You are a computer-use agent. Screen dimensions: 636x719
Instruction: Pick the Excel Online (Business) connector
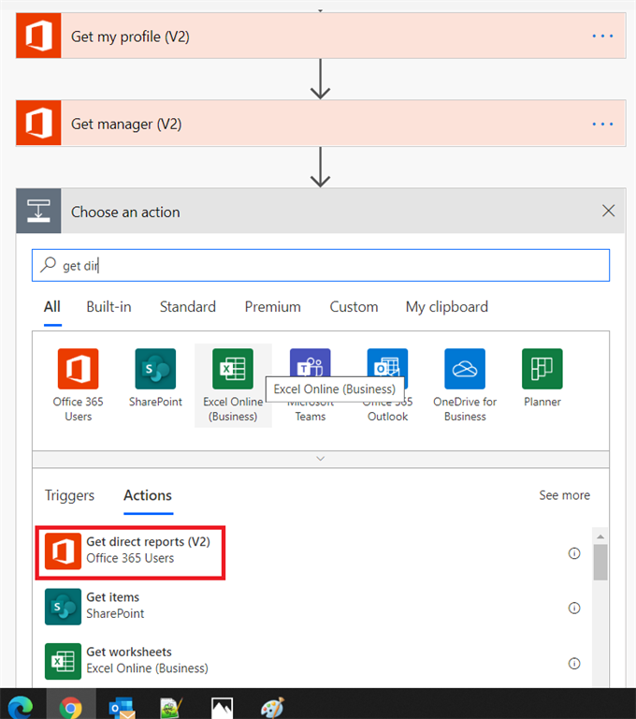click(x=233, y=369)
